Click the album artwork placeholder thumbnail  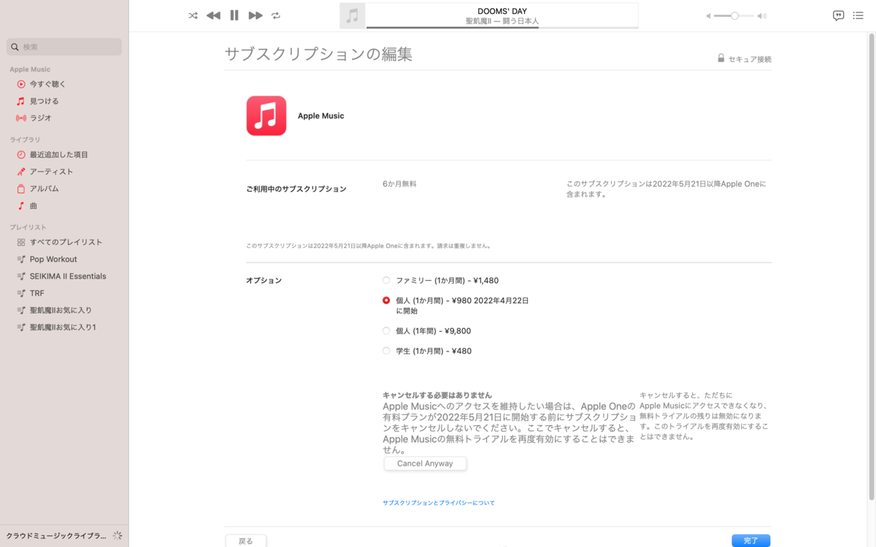(x=353, y=15)
